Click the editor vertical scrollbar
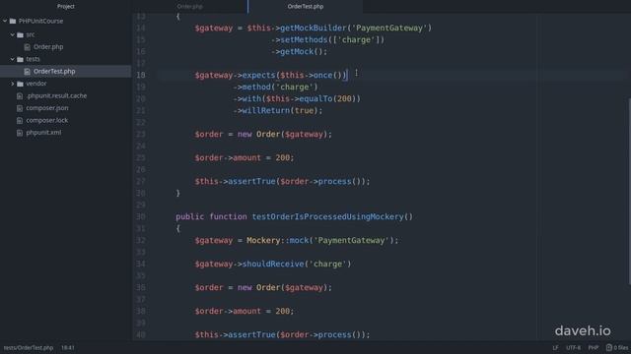This screenshot has width=631, height=354. 629,191
